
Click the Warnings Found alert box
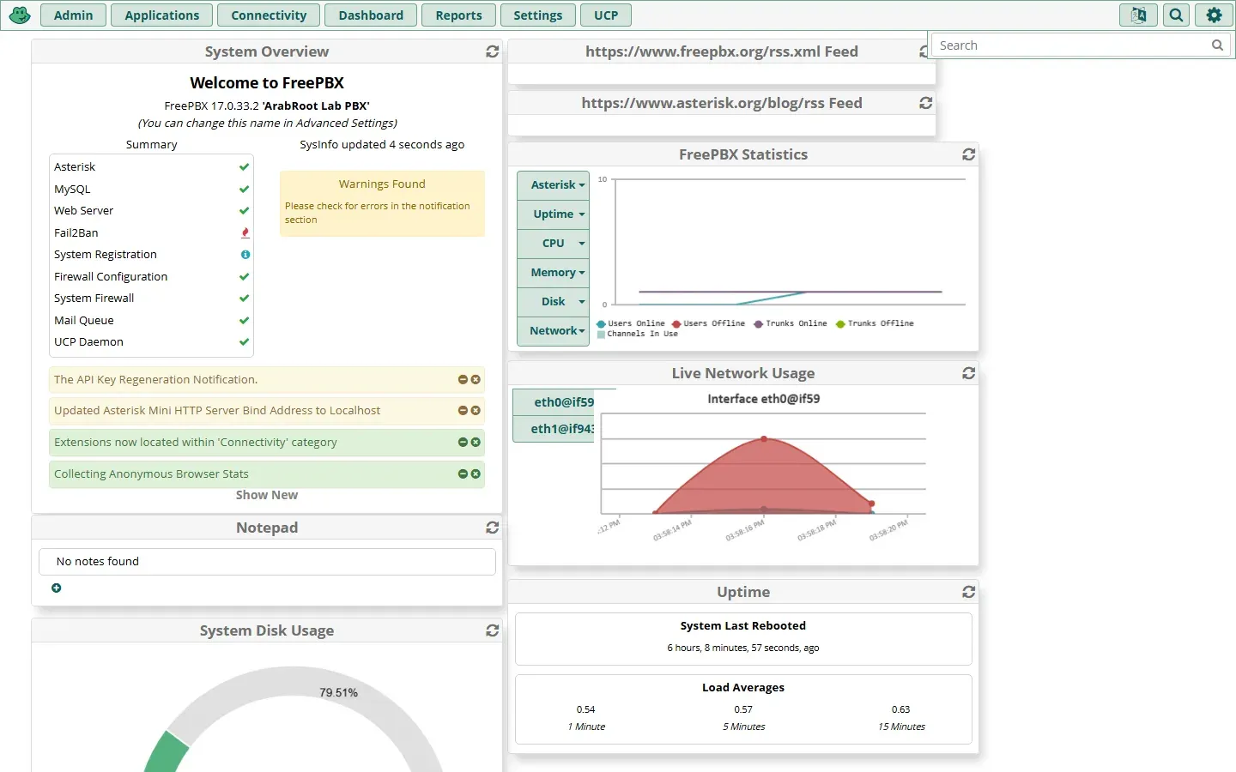(x=382, y=203)
